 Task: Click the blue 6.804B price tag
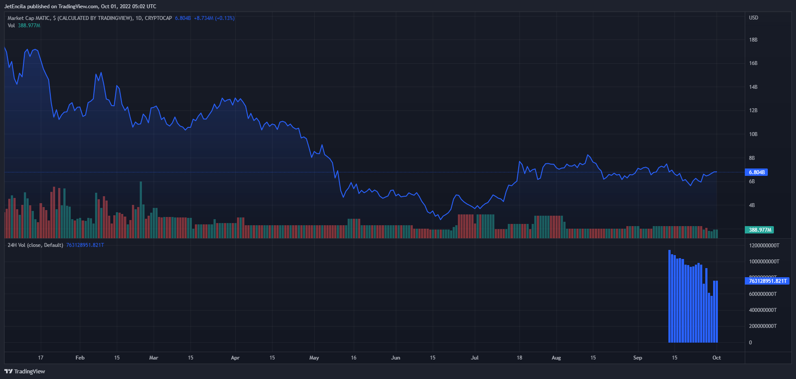(756, 172)
